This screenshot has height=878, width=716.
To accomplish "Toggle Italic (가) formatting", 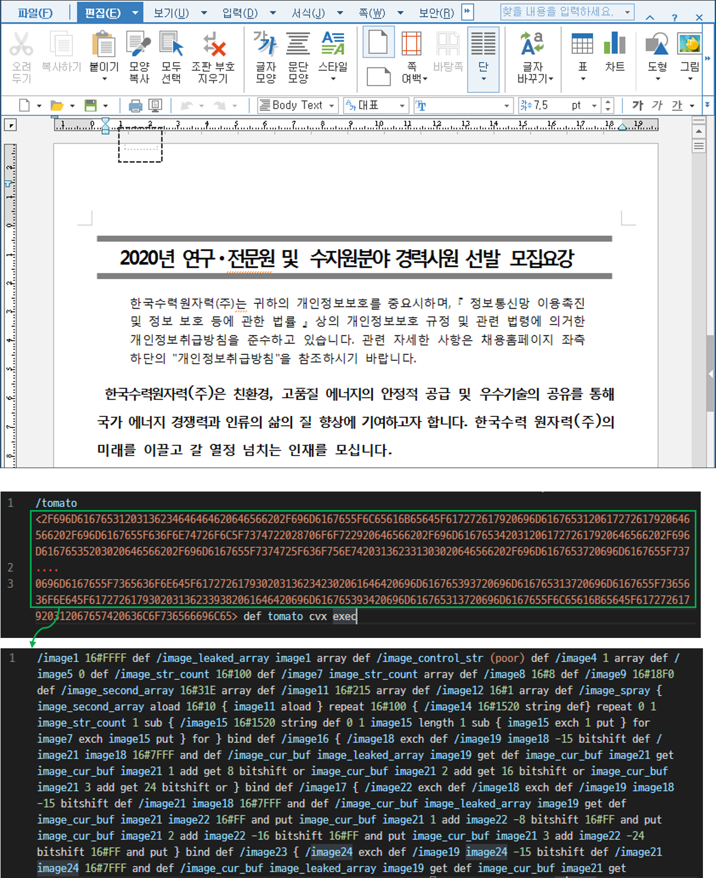I will coord(658,105).
